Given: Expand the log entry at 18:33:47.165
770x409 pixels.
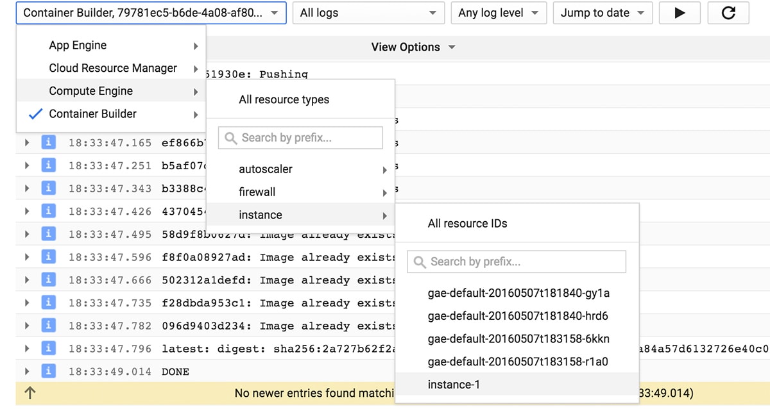Looking at the screenshot, I should pyautogui.click(x=27, y=142).
